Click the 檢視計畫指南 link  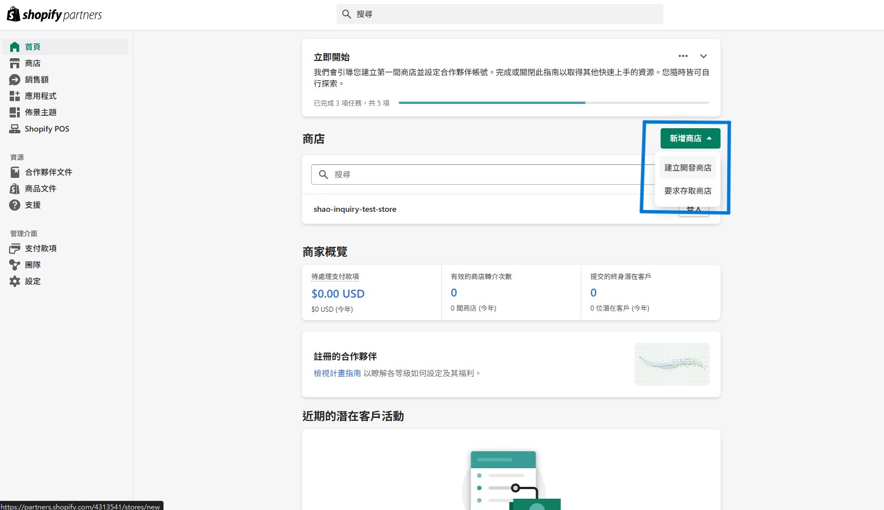point(337,373)
